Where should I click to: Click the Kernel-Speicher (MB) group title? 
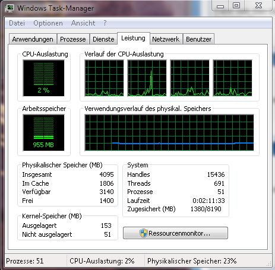tap(52, 216)
